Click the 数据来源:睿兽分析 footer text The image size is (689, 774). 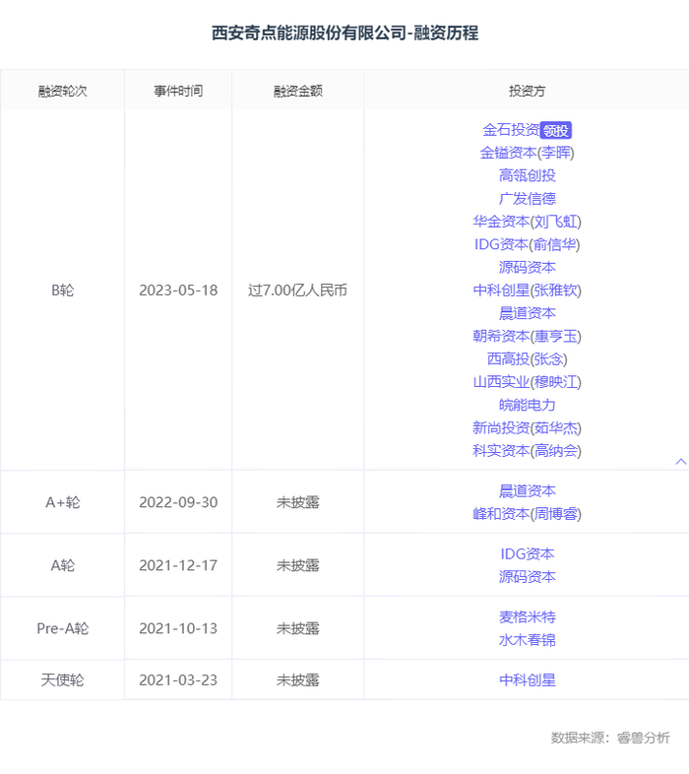(x=610, y=738)
